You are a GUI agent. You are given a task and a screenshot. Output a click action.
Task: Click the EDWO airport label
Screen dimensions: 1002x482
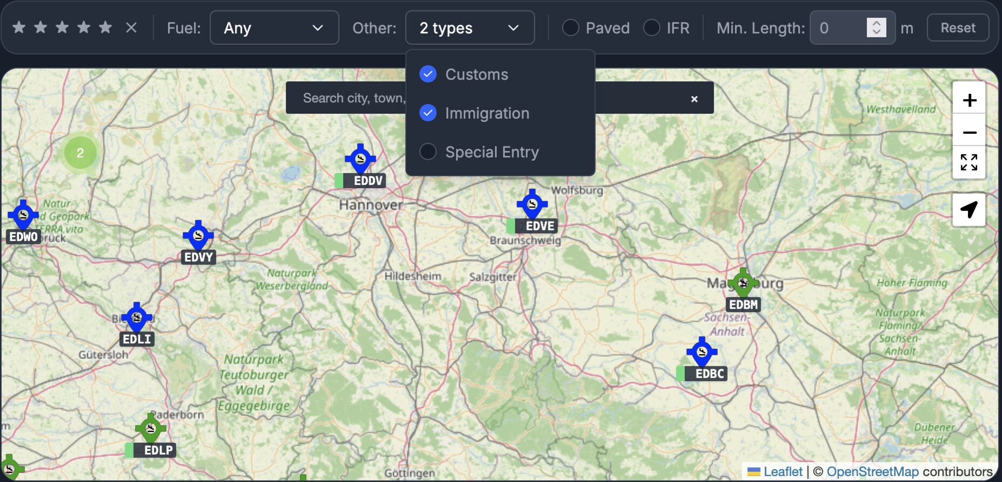click(23, 237)
